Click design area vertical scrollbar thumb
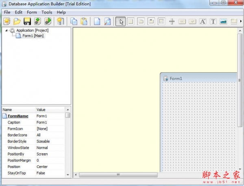The width and height of the screenshot is (244, 186). coord(240,80)
